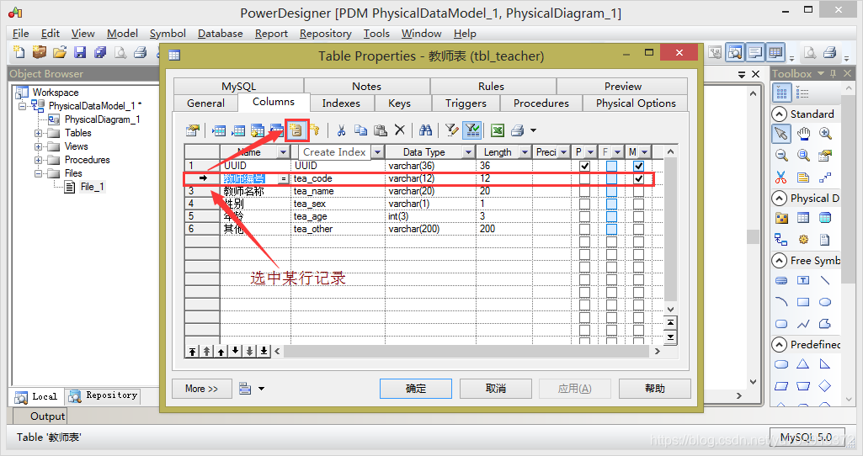The width and height of the screenshot is (863, 456).
Task: Select the Procedure gear tool in Toolbox
Action: [x=803, y=239]
